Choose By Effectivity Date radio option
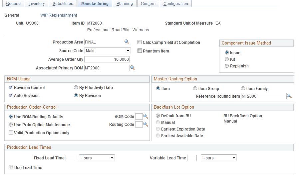 tap(76, 88)
